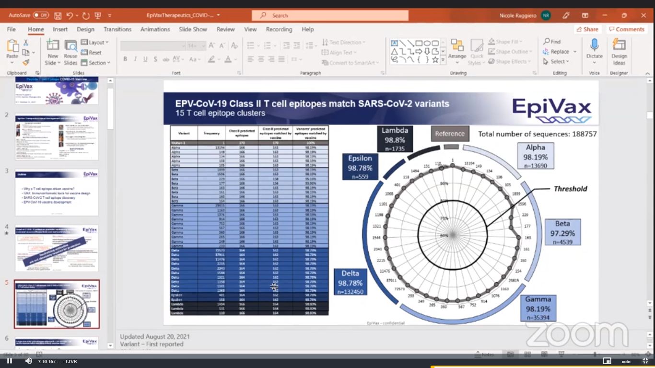
Task: Switch to the Insert tab
Action: pyautogui.click(x=60, y=29)
